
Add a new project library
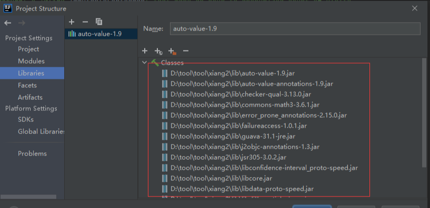coord(72,22)
